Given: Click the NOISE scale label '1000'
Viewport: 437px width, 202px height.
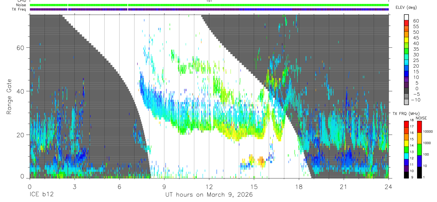Looking at the screenshot, I should point(427,143).
